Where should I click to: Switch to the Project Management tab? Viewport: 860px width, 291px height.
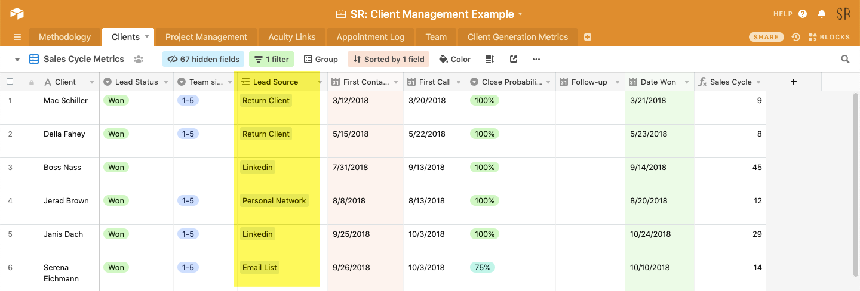[x=206, y=37]
